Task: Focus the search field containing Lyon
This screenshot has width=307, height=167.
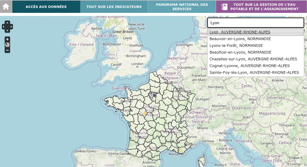Action: (x=256, y=23)
